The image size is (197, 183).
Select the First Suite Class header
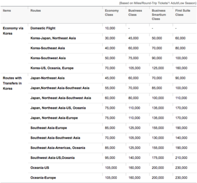pyautogui.click(x=182, y=12)
